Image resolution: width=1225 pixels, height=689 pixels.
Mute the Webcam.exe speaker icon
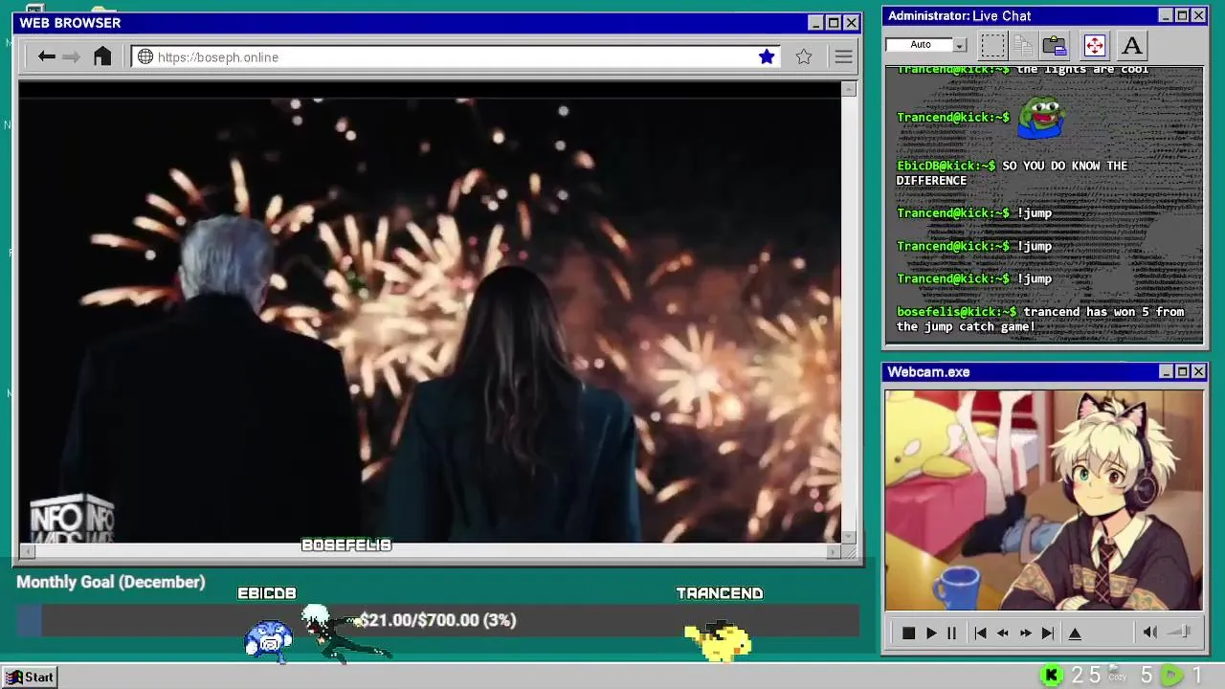(x=1150, y=632)
